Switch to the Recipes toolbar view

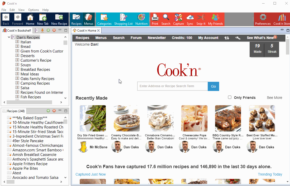[x=76, y=19]
